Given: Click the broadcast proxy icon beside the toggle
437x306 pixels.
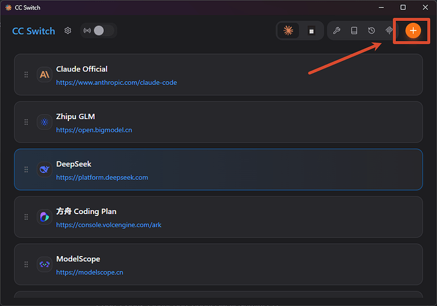Looking at the screenshot, I should (87, 30).
